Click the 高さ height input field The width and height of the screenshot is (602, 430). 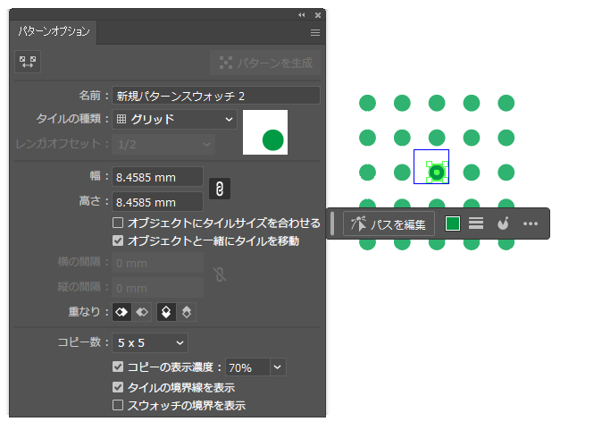tap(157, 202)
